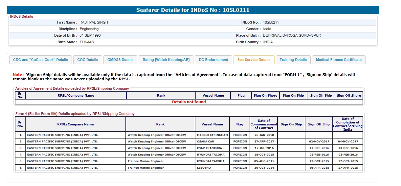
Task: Click the Sea Service Details tab
Action: 254,60
